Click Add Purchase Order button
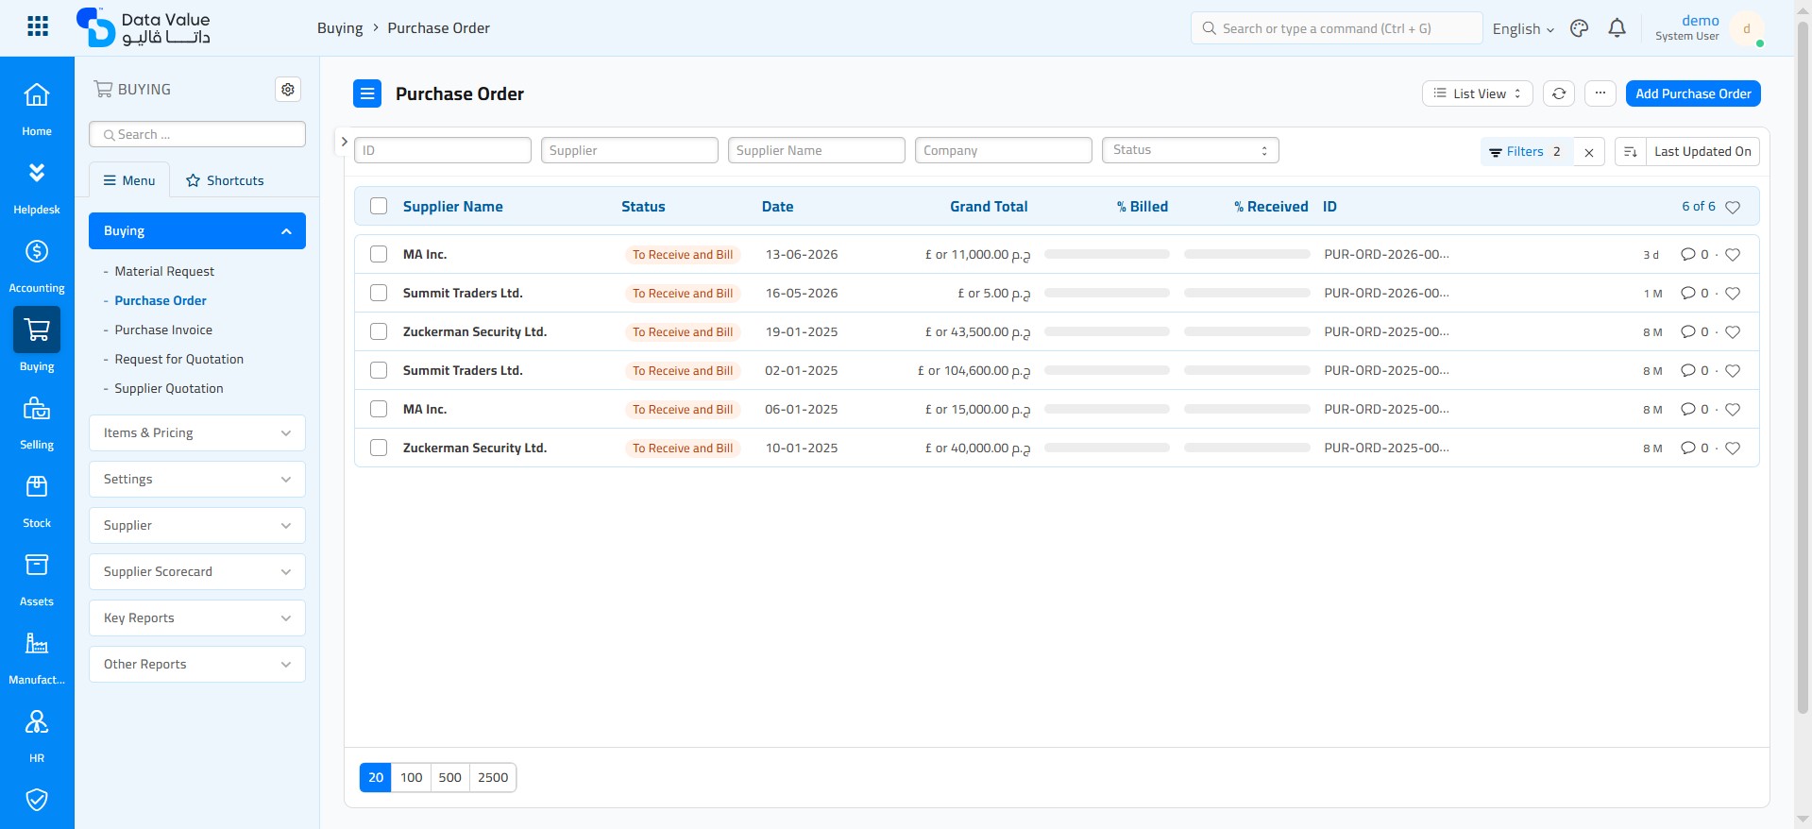 tap(1693, 93)
